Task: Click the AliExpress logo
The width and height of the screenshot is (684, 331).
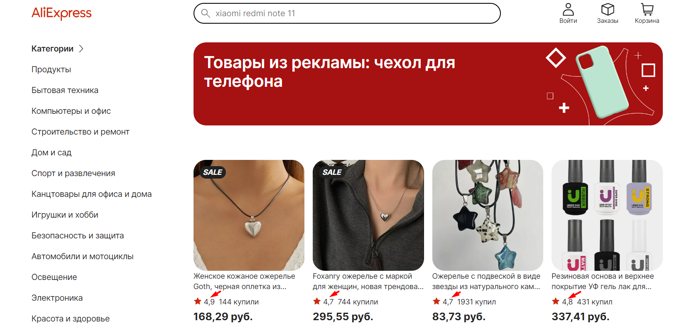Action: click(x=61, y=13)
